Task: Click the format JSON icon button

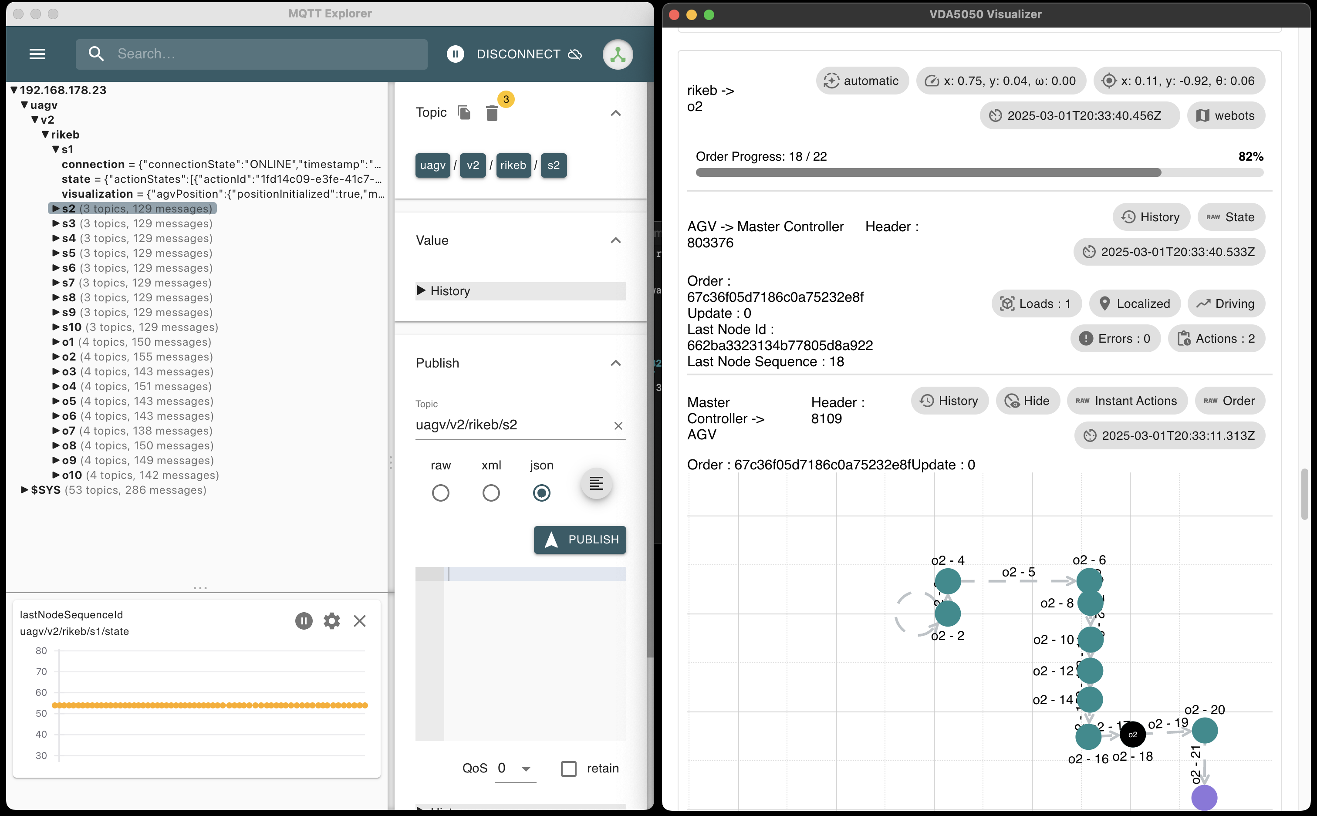Action: point(596,483)
